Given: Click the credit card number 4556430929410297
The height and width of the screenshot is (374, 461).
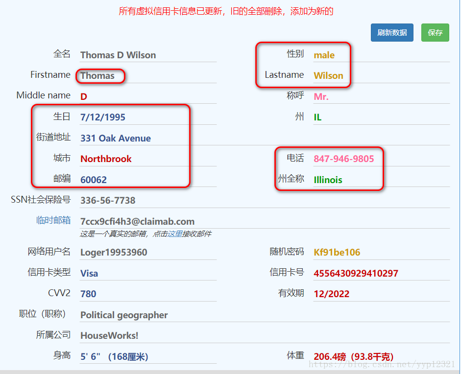Looking at the screenshot, I should click(356, 273).
